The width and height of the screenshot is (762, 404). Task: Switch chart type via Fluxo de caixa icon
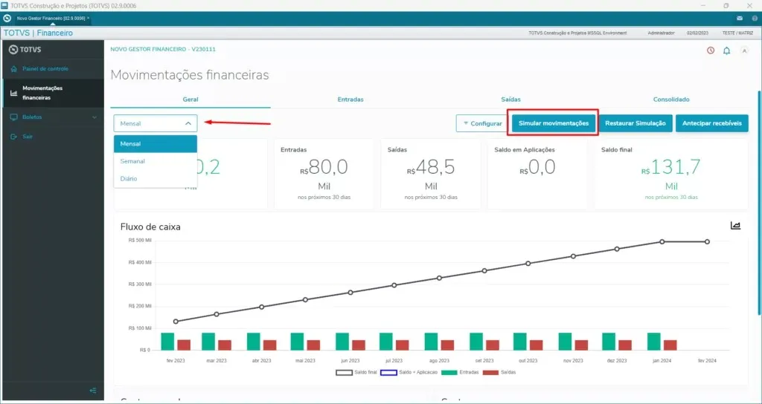pos(735,226)
